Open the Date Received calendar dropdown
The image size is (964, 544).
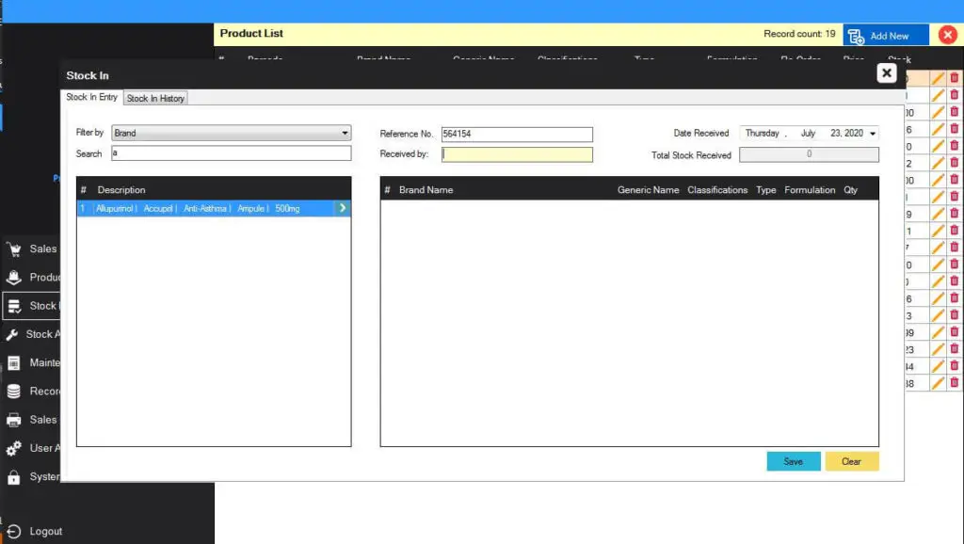(873, 134)
